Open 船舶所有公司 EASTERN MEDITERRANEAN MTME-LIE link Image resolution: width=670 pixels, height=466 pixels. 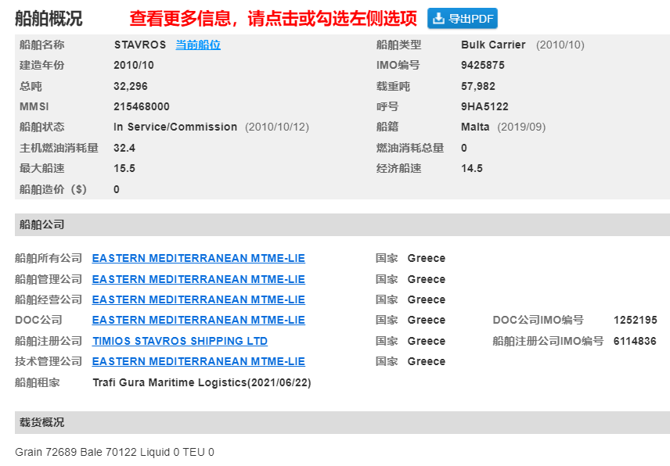coord(198,258)
